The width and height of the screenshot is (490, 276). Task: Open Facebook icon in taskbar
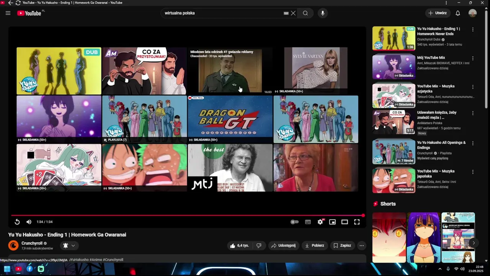(x=29, y=269)
